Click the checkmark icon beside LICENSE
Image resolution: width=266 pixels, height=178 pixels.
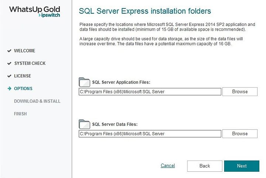click(9, 76)
